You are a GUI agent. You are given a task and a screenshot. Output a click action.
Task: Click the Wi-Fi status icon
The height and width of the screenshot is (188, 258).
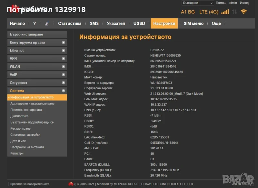pos(243,12)
